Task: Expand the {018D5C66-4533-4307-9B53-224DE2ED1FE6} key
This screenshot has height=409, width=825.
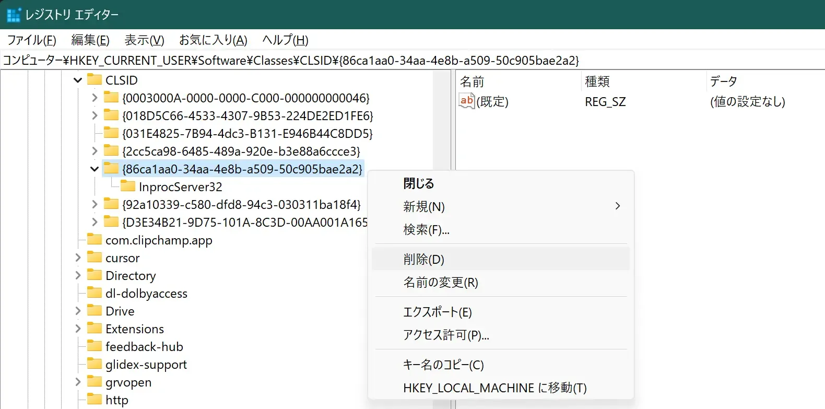Action: tap(95, 115)
